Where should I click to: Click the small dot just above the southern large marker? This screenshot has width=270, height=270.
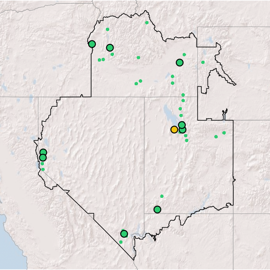(x=162, y=196)
